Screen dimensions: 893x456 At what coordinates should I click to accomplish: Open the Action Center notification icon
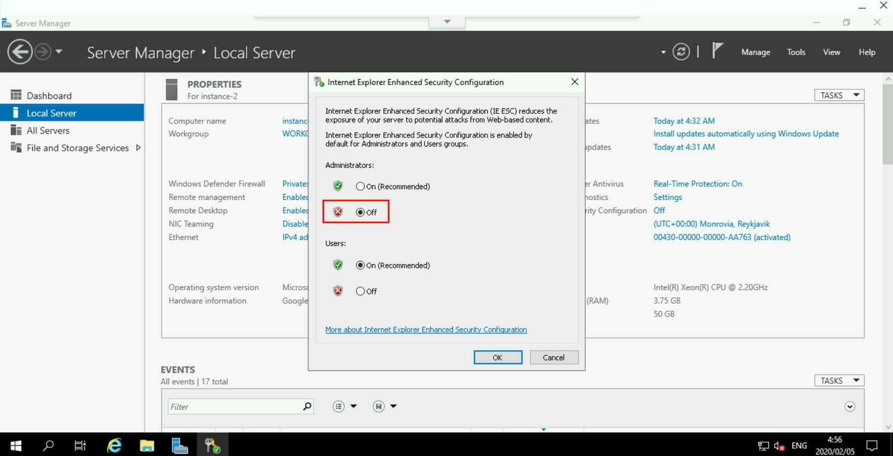click(872, 445)
